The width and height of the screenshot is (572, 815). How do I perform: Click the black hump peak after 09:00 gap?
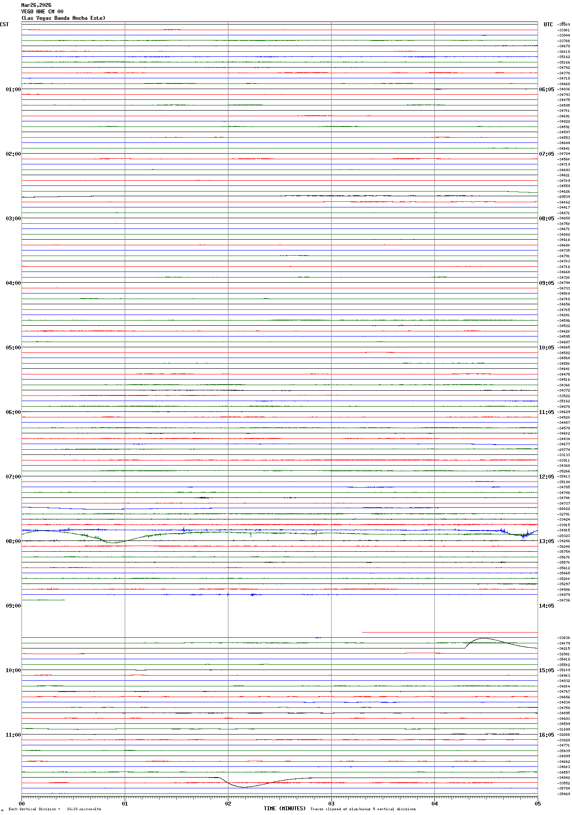(484, 638)
